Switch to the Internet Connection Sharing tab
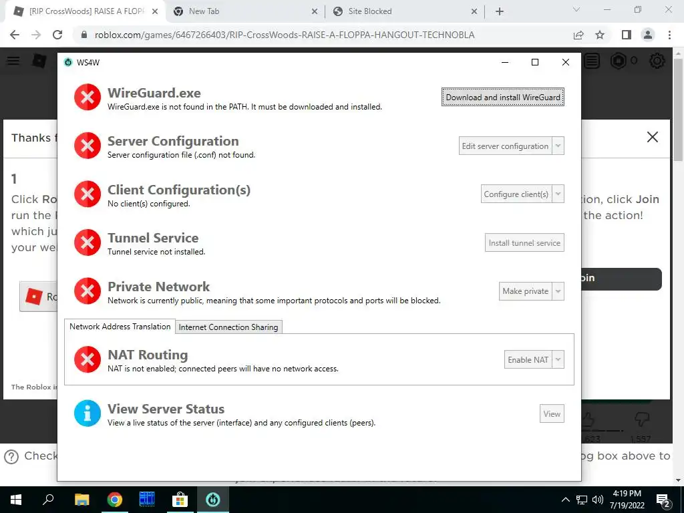 pos(228,327)
